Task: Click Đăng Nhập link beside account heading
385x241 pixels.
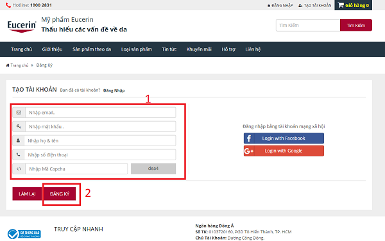Action: pyautogui.click(x=114, y=90)
